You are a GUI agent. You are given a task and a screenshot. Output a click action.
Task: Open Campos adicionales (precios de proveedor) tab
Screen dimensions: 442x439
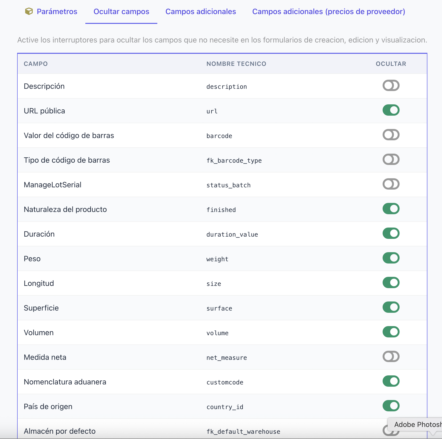[x=328, y=12]
